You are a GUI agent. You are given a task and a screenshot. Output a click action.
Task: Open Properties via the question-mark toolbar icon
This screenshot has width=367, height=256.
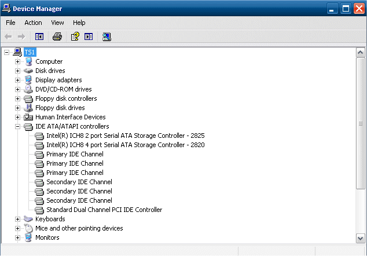coord(75,36)
